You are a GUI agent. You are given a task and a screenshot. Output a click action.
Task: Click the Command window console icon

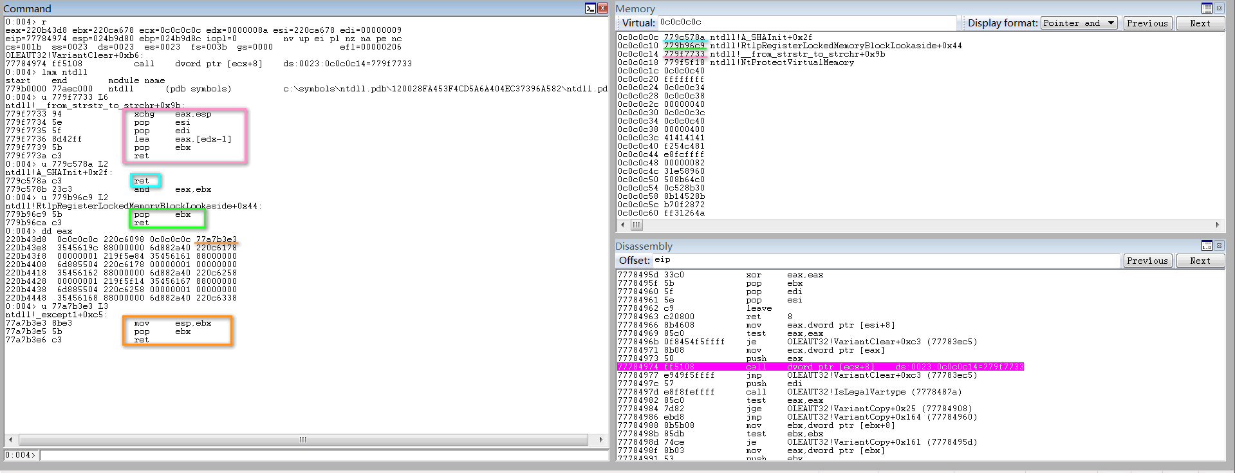(x=590, y=8)
